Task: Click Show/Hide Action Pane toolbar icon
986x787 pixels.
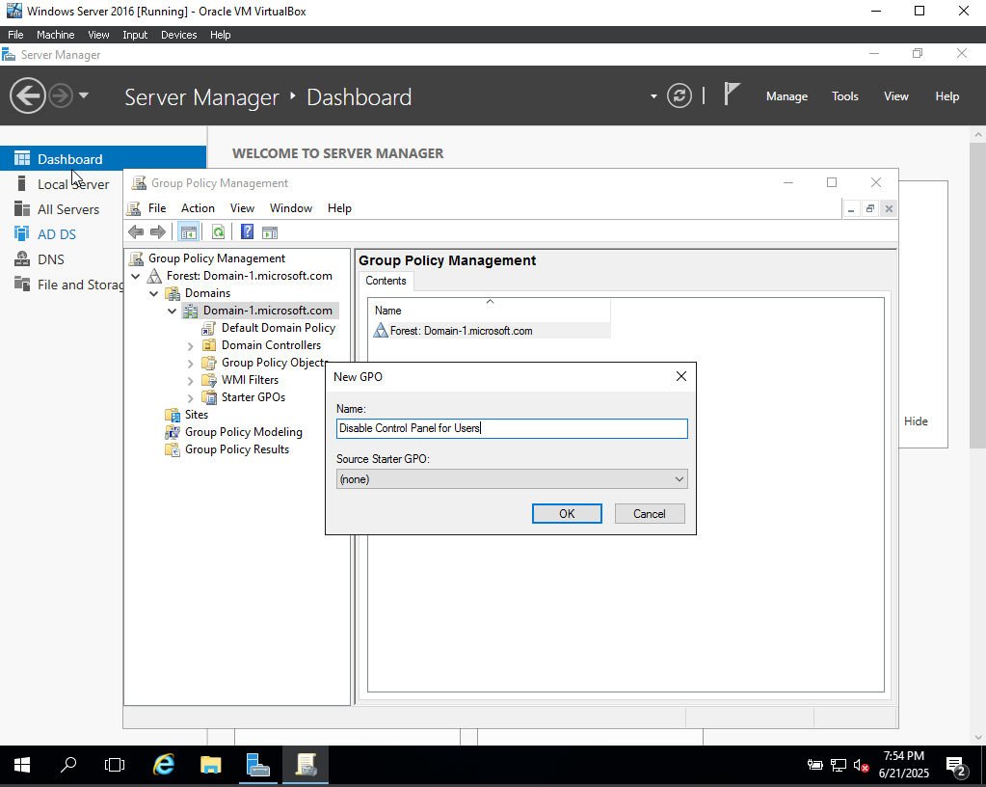Action: 270,232
